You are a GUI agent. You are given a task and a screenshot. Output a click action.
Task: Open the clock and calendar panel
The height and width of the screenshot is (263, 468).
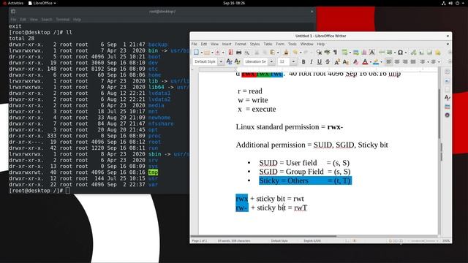point(234,3)
